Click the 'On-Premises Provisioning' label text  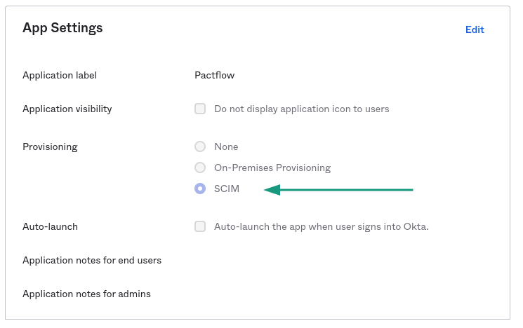click(272, 168)
